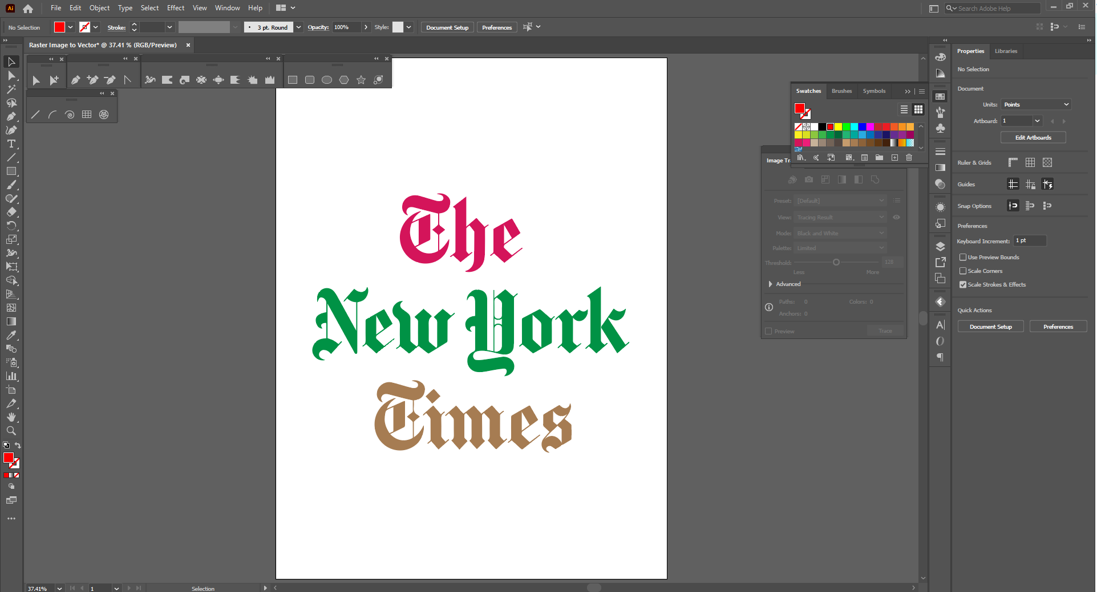Select the Polygon tool
The image size is (1097, 592).
[x=344, y=80]
